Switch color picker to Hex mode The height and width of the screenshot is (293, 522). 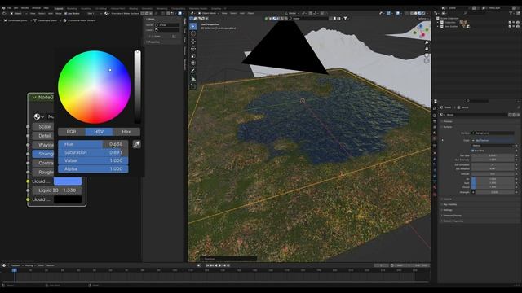[126, 132]
